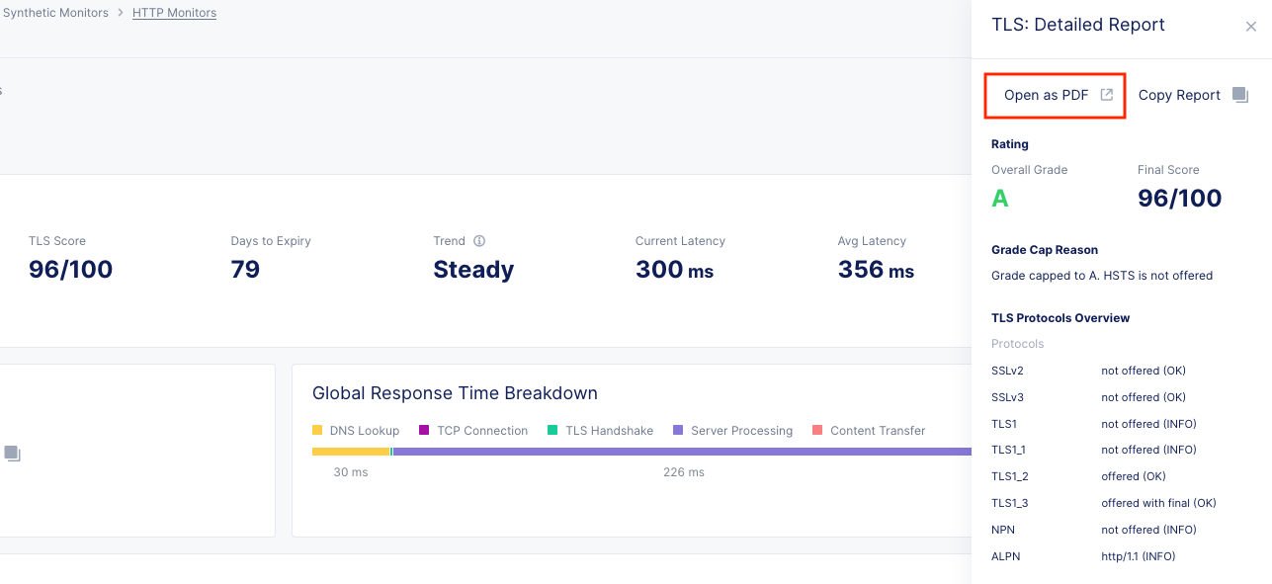Click the Global Response Time Breakdown heading
The width and height of the screenshot is (1272, 584).
pos(455,393)
